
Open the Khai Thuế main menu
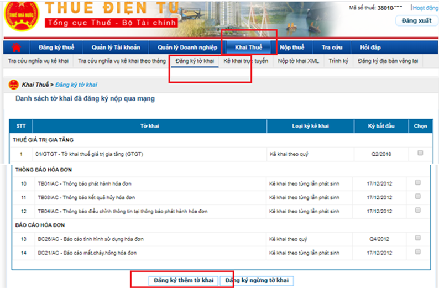248,48
